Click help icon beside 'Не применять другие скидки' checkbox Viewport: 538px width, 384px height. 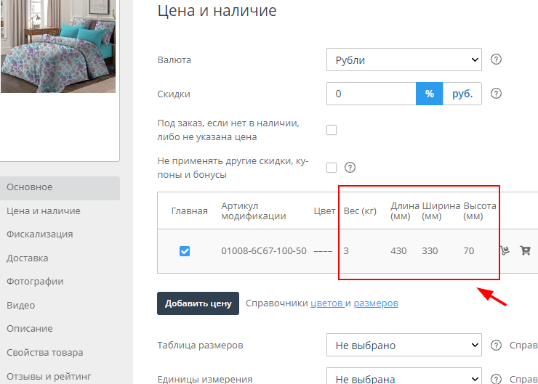[349, 168]
